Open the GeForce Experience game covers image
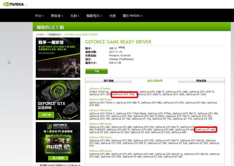The image size is (234, 166). pos(58,144)
